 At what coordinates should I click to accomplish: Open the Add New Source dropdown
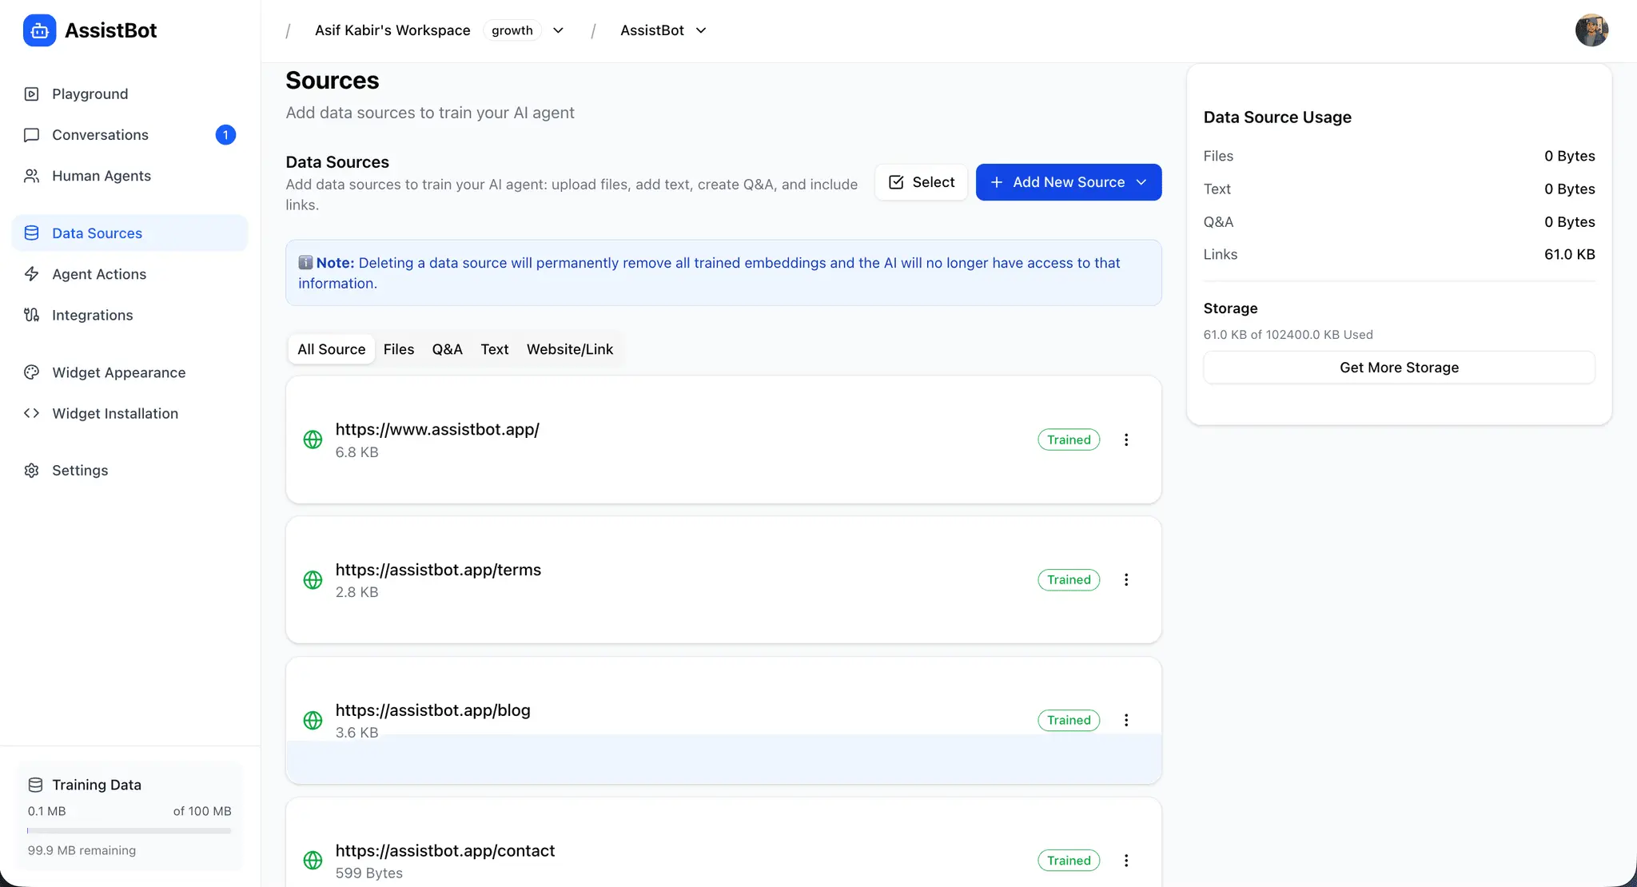pyautogui.click(x=1069, y=182)
